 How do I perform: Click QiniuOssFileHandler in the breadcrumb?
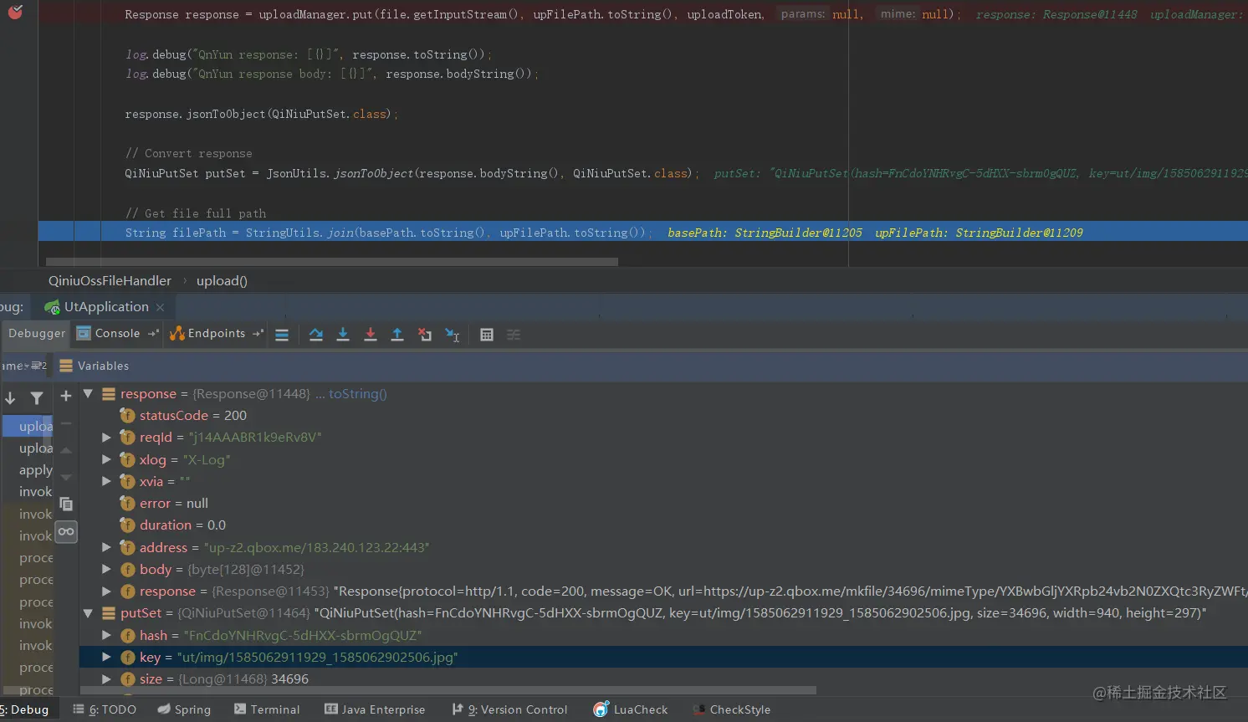pos(110,281)
